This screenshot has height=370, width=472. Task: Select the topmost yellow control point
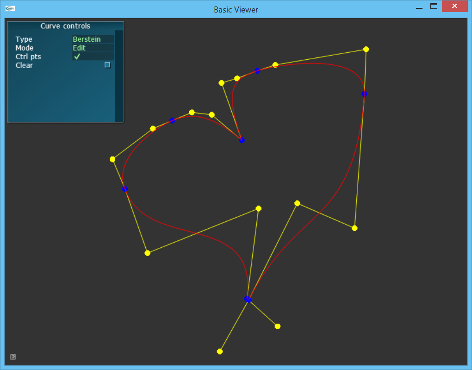click(366, 50)
